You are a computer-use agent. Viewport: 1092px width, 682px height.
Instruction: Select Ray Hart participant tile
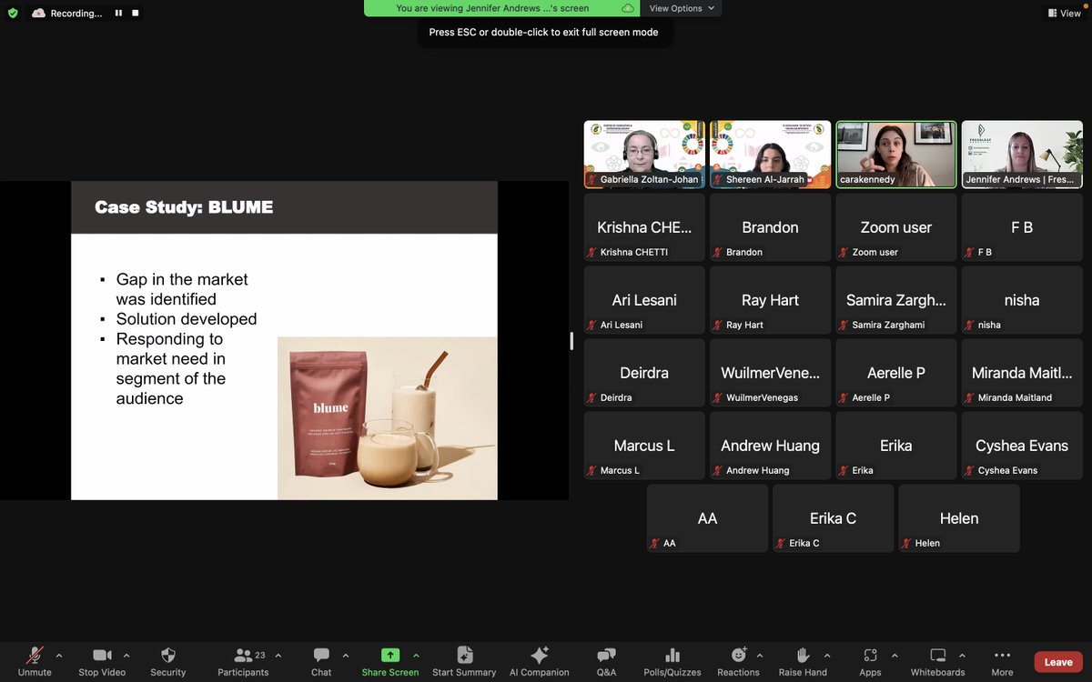pos(770,300)
